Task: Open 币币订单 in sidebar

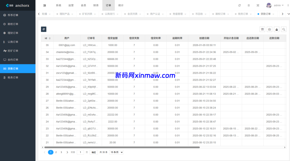Action: (18, 15)
